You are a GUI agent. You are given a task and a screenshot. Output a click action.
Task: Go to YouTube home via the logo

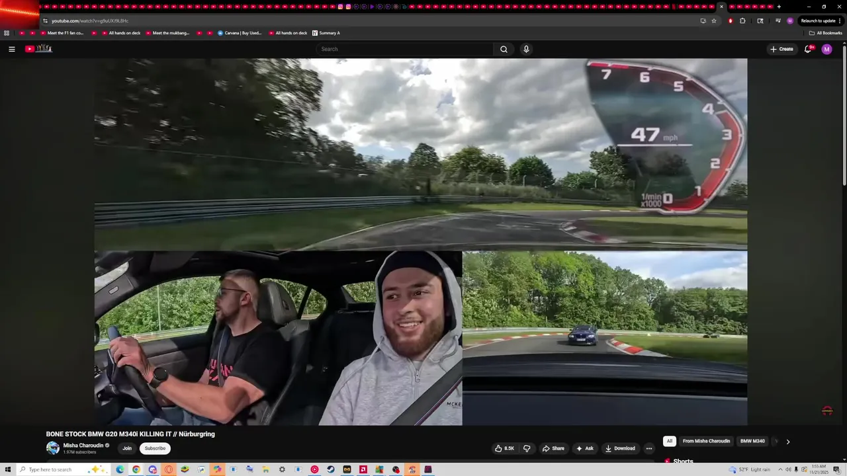coord(38,49)
